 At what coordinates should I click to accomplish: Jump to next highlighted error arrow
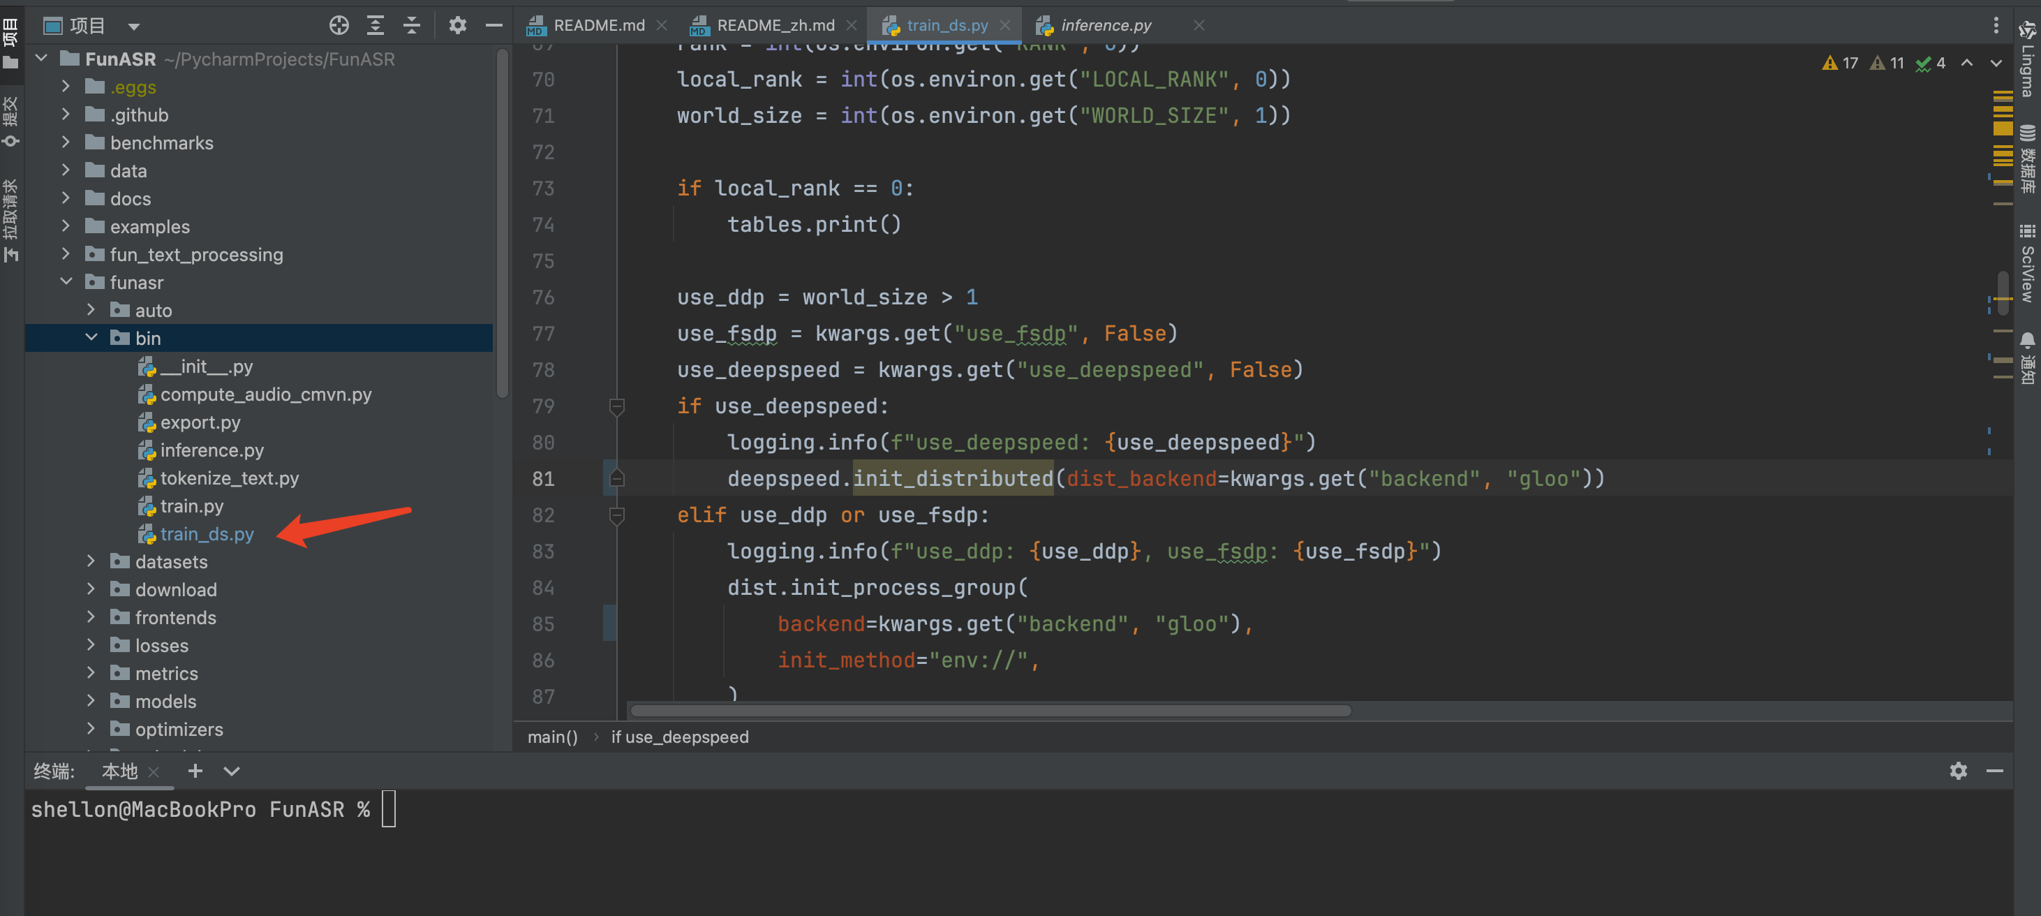pyautogui.click(x=1995, y=63)
